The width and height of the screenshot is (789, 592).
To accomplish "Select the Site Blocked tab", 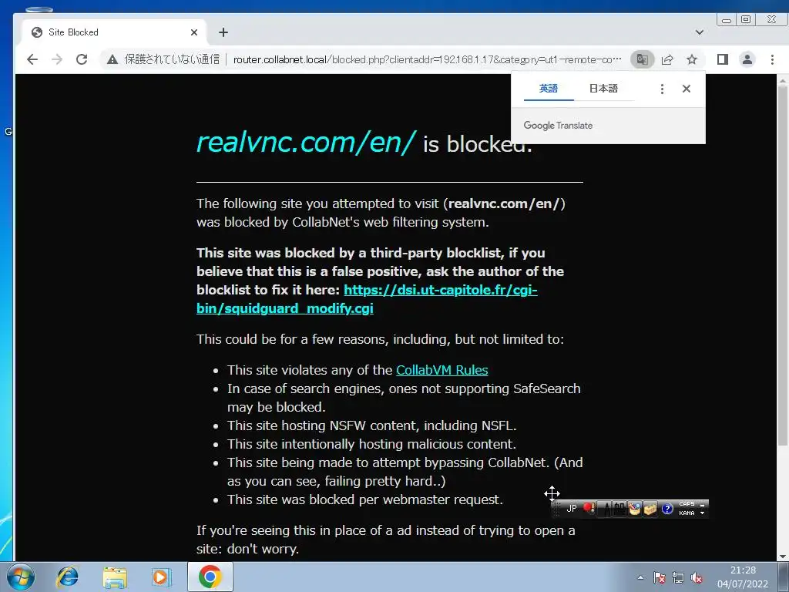I will coord(114,32).
